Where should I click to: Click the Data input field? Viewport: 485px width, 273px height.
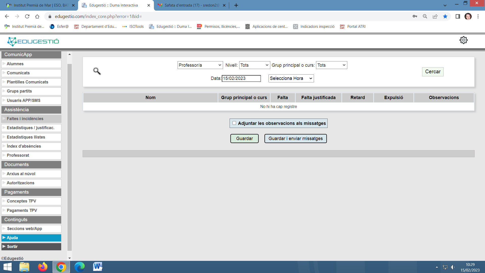coord(241,78)
